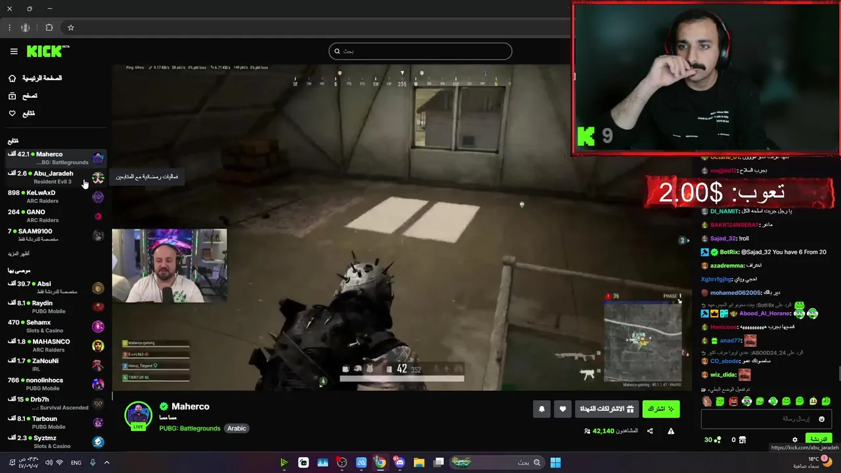The image size is (841, 473).
Task: Open Discord from the taskbar
Action: pos(399,462)
